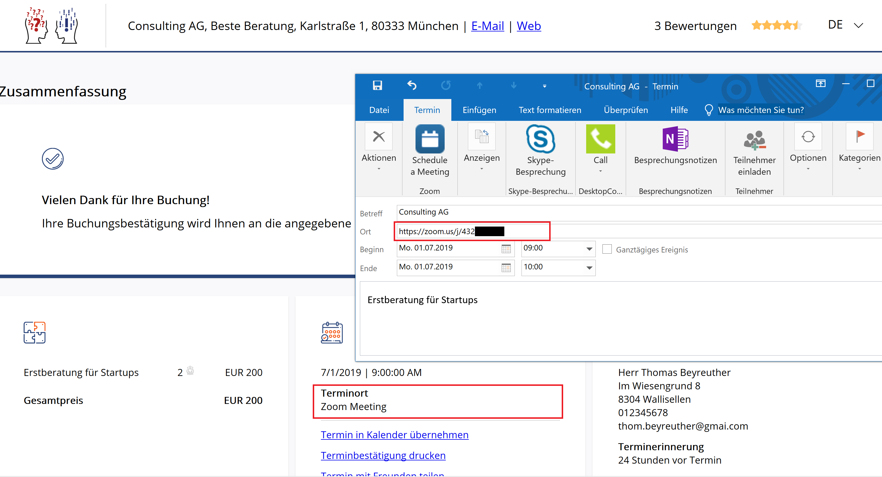This screenshot has height=477, width=882.
Task: Maximize the Outlook Termin window
Action: pyautogui.click(x=870, y=84)
